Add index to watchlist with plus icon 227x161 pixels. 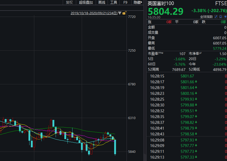click(225, 17)
